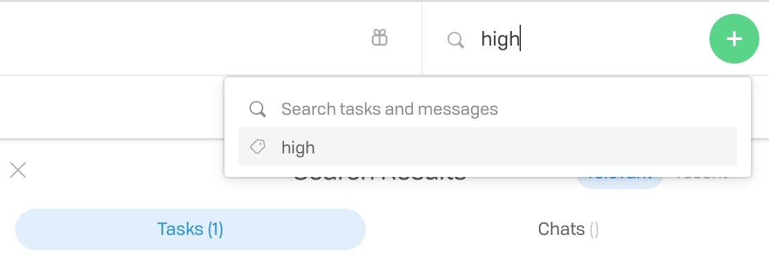Select the high tag suggestion row
Image resolution: width=769 pixels, height=275 pixels.
[488, 146]
